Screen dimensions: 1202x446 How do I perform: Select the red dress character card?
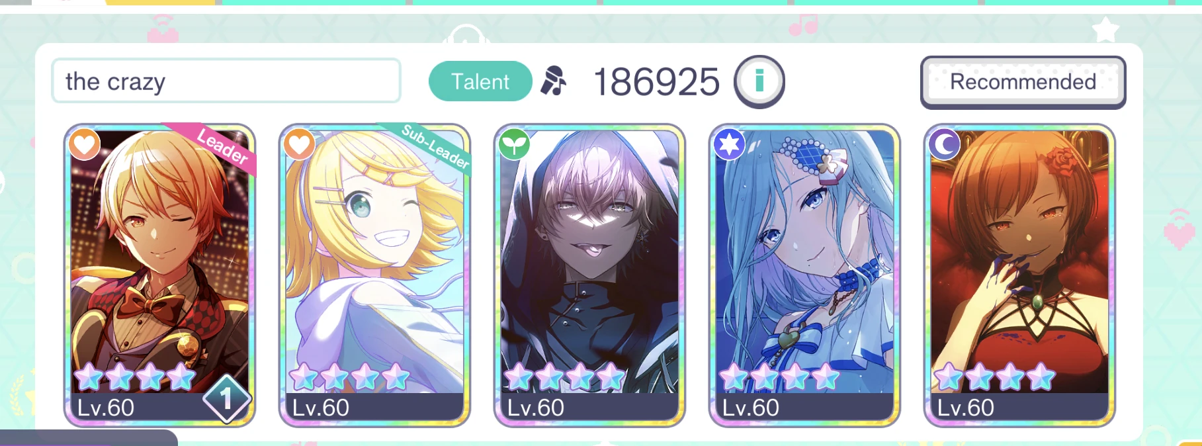[1019, 275]
